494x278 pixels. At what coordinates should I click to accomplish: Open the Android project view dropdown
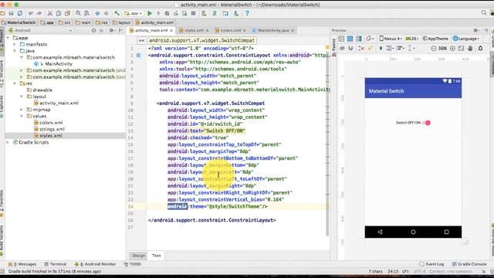[40, 30]
